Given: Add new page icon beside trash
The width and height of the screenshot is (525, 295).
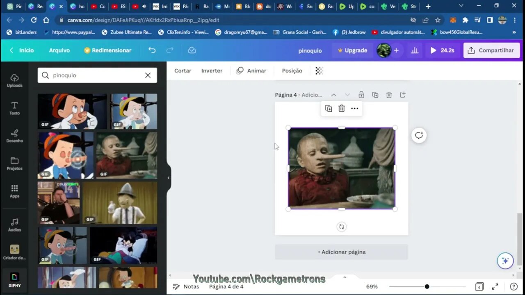Looking at the screenshot, I should point(403,95).
